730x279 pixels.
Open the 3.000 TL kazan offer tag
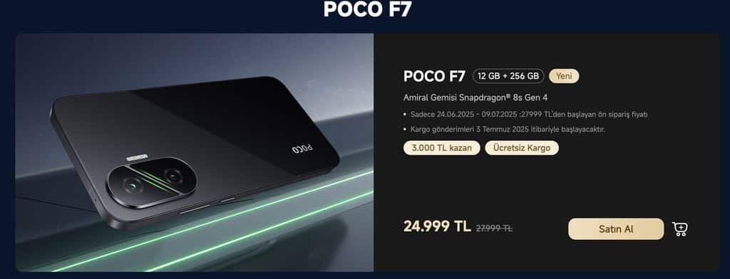(442, 148)
